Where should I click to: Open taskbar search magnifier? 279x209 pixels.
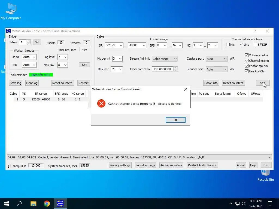point(20,204)
